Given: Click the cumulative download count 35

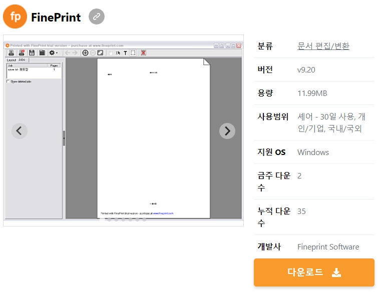Looking at the screenshot, I should pos(301,211).
